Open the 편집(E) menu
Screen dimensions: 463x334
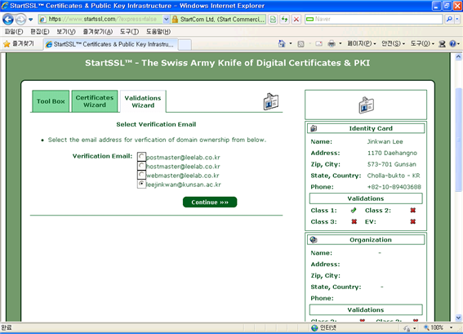coord(39,32)
